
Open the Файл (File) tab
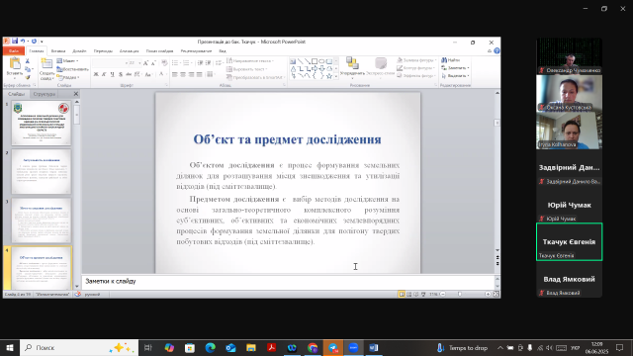coord(14,50)
